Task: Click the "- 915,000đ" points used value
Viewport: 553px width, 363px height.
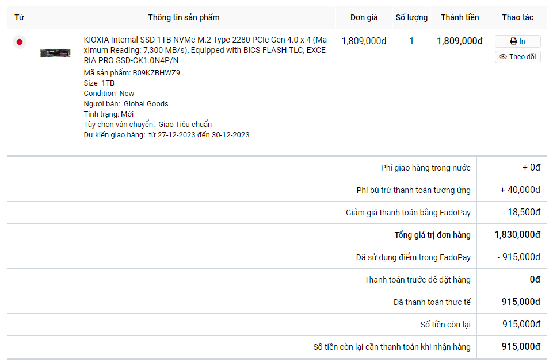Action: coord(519,257)
